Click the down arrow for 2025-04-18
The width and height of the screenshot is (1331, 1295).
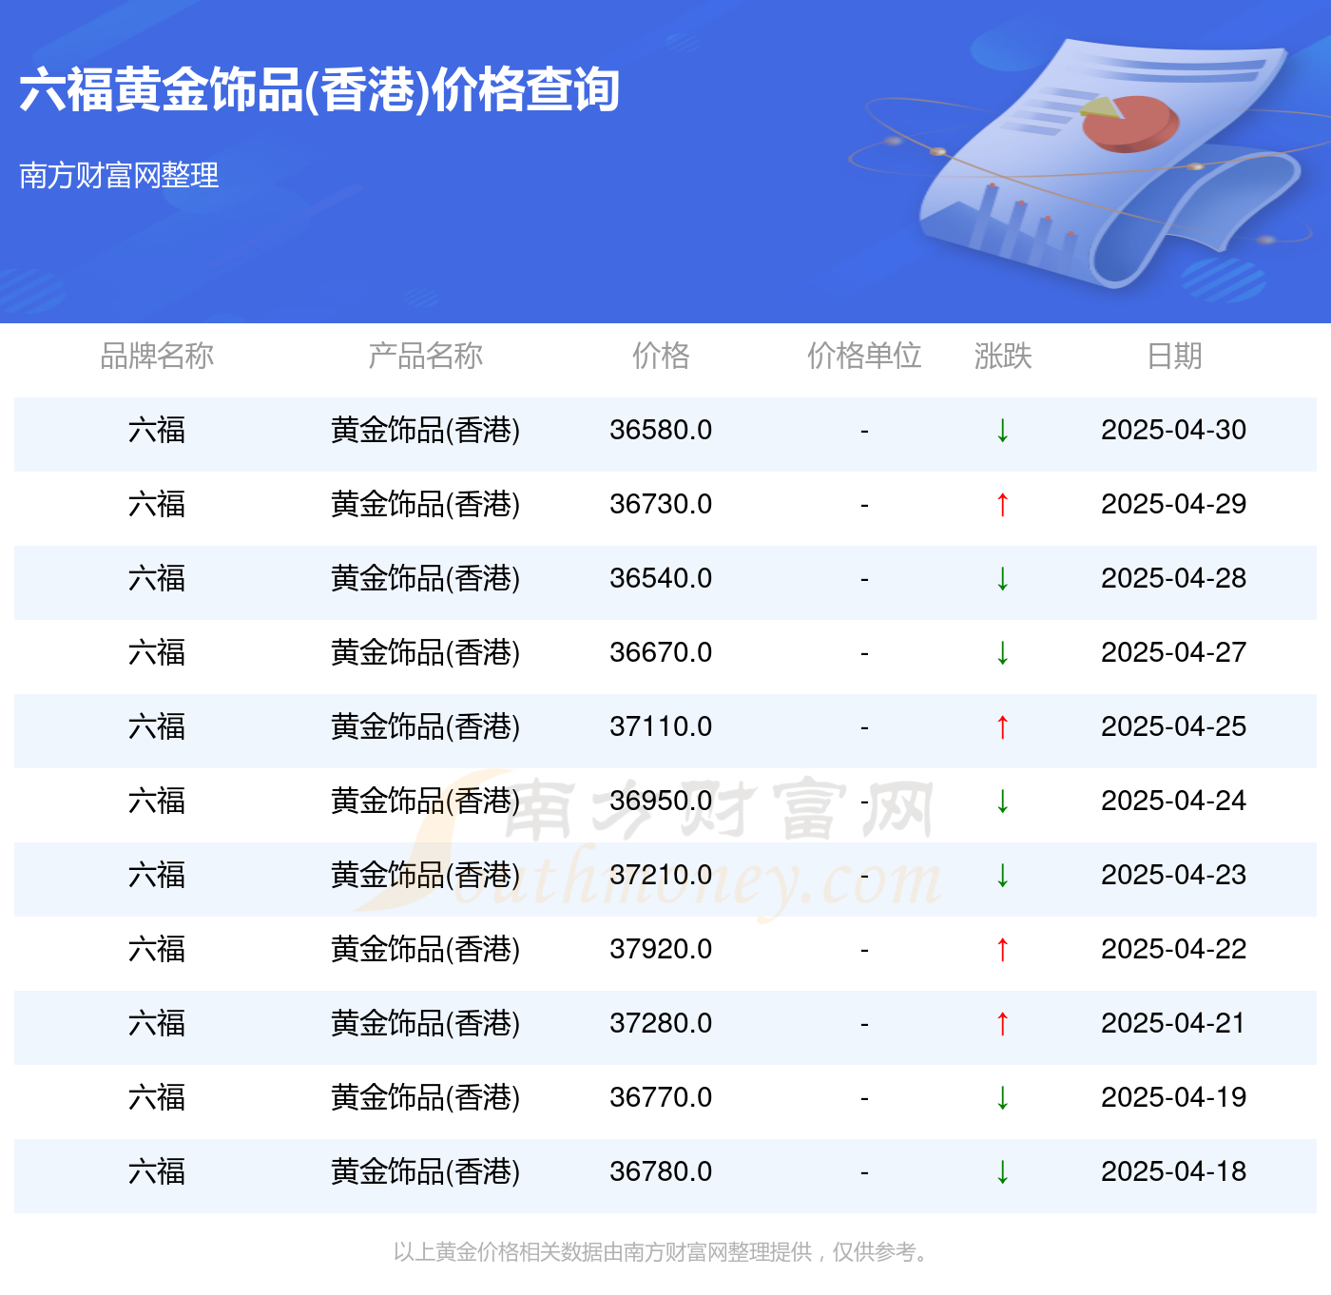click(1002, 1172)
